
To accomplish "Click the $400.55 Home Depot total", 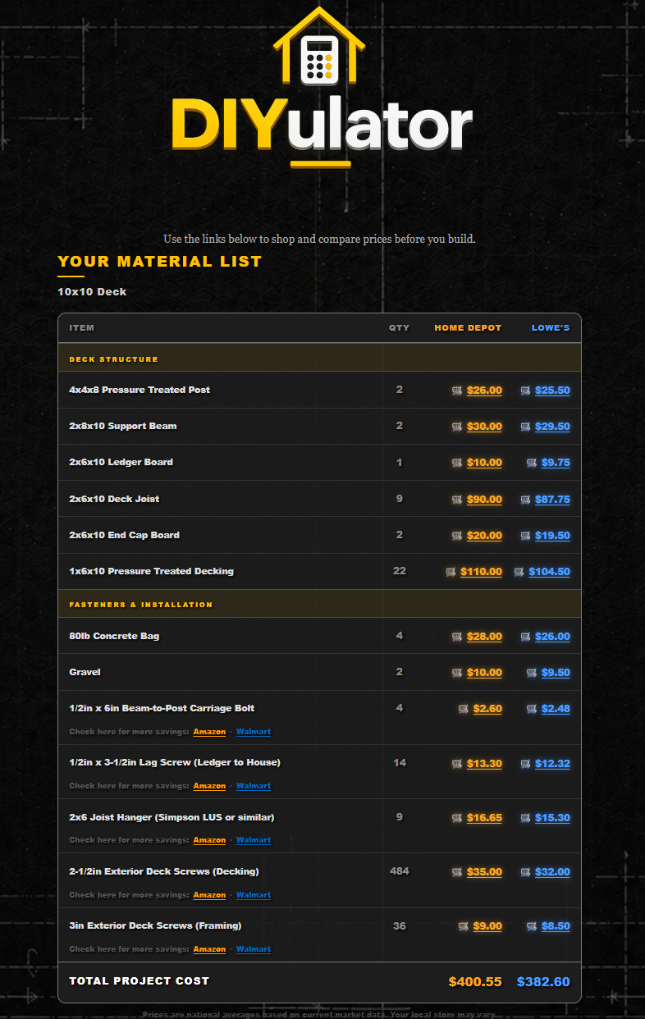I will 475,982.
